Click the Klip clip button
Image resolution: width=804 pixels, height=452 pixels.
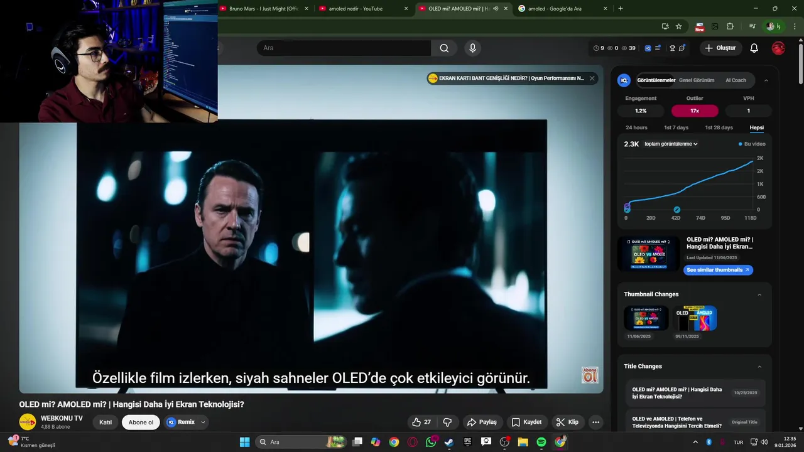[x=567, y=422]
